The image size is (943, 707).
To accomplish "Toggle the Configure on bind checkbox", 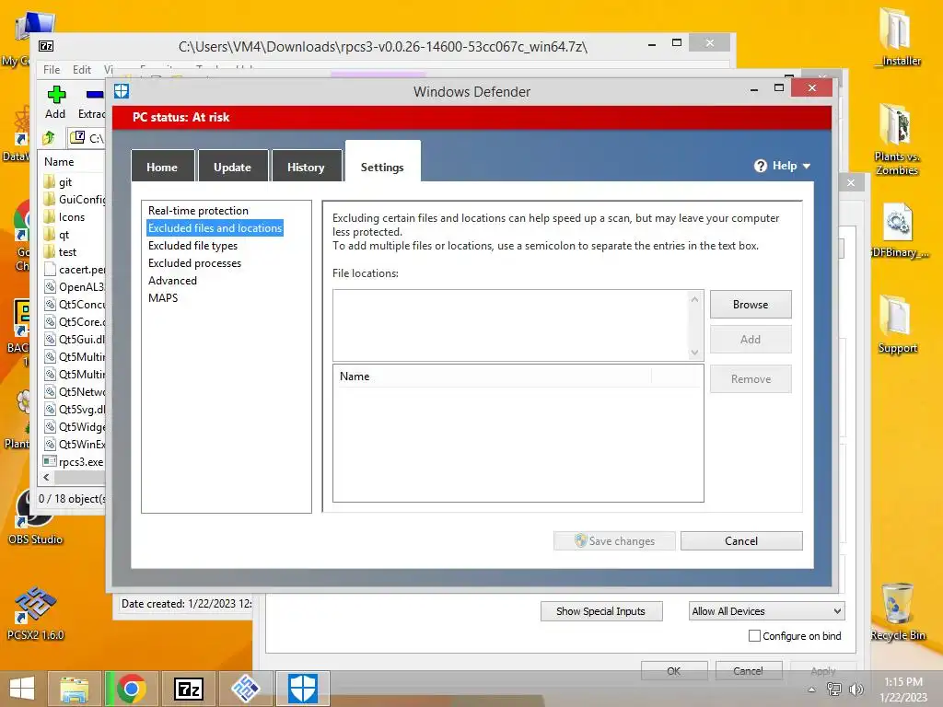I will [x=754, y=635].
